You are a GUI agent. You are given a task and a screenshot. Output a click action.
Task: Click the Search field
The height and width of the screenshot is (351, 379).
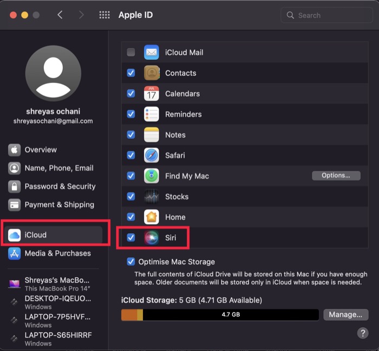(326, 15)
